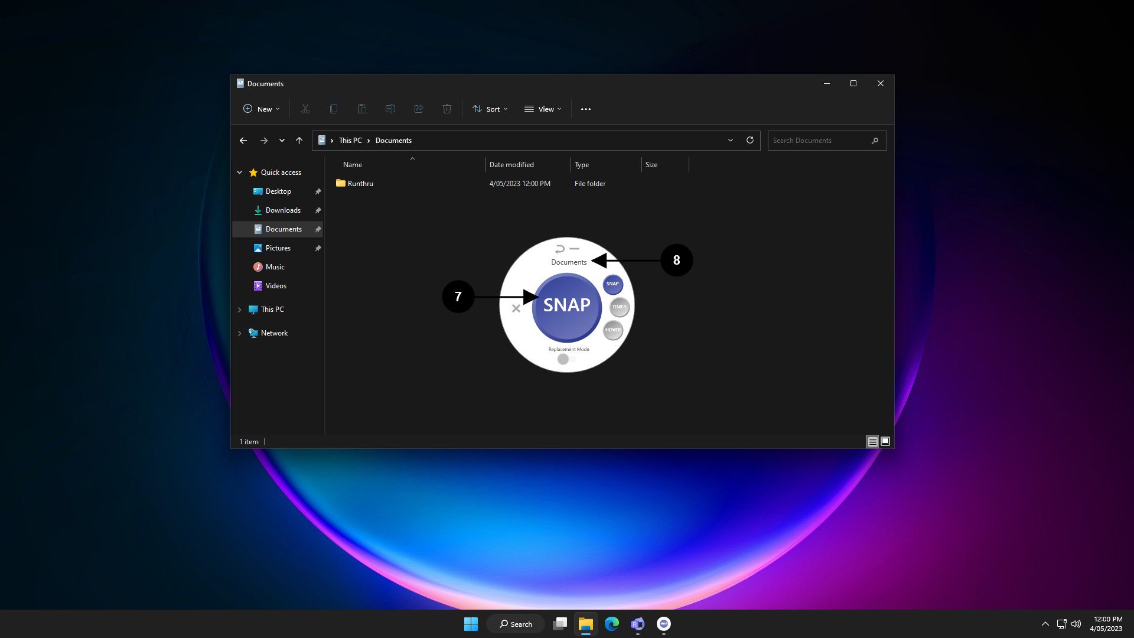Open the See more ellipsis menu
1134x638 pixels.
585,109
